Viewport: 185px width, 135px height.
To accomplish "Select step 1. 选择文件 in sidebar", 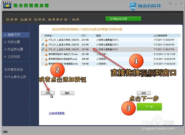I will (x=16, y=35).
